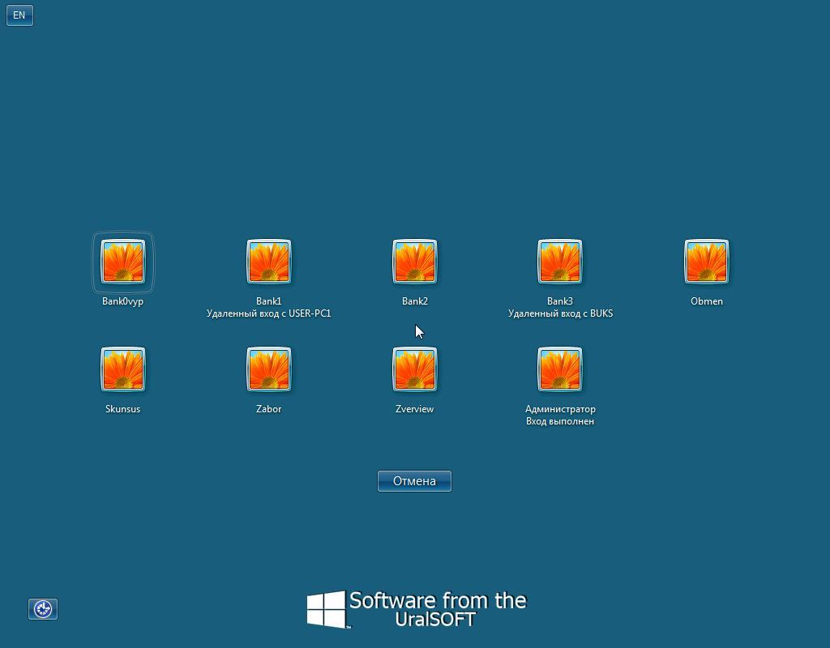Click the Obmen account name text
The image size is (830, 648).
click(707, 301)
